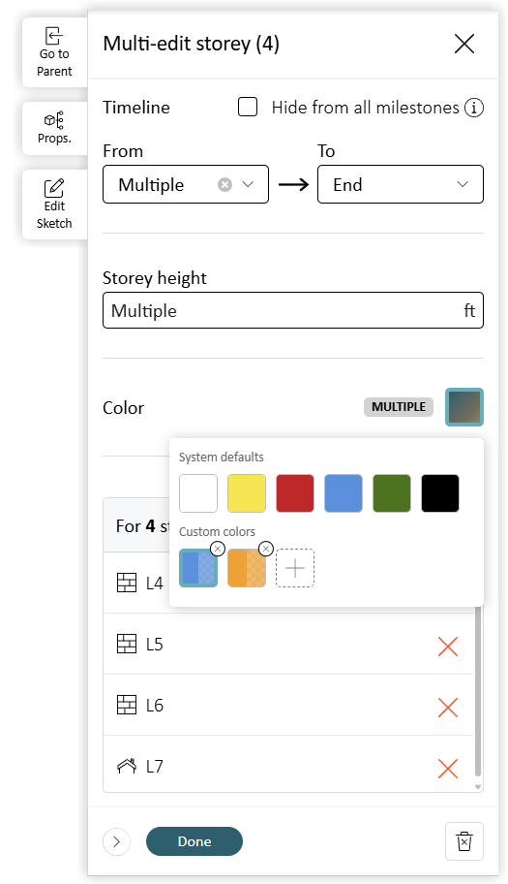Select the L5 storey row
Image resolution: width=508 pixels, height=884 pixels.
pyautogui.click(x=288, y=644)
